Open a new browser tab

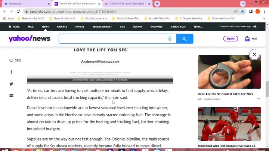coord(157,4)
